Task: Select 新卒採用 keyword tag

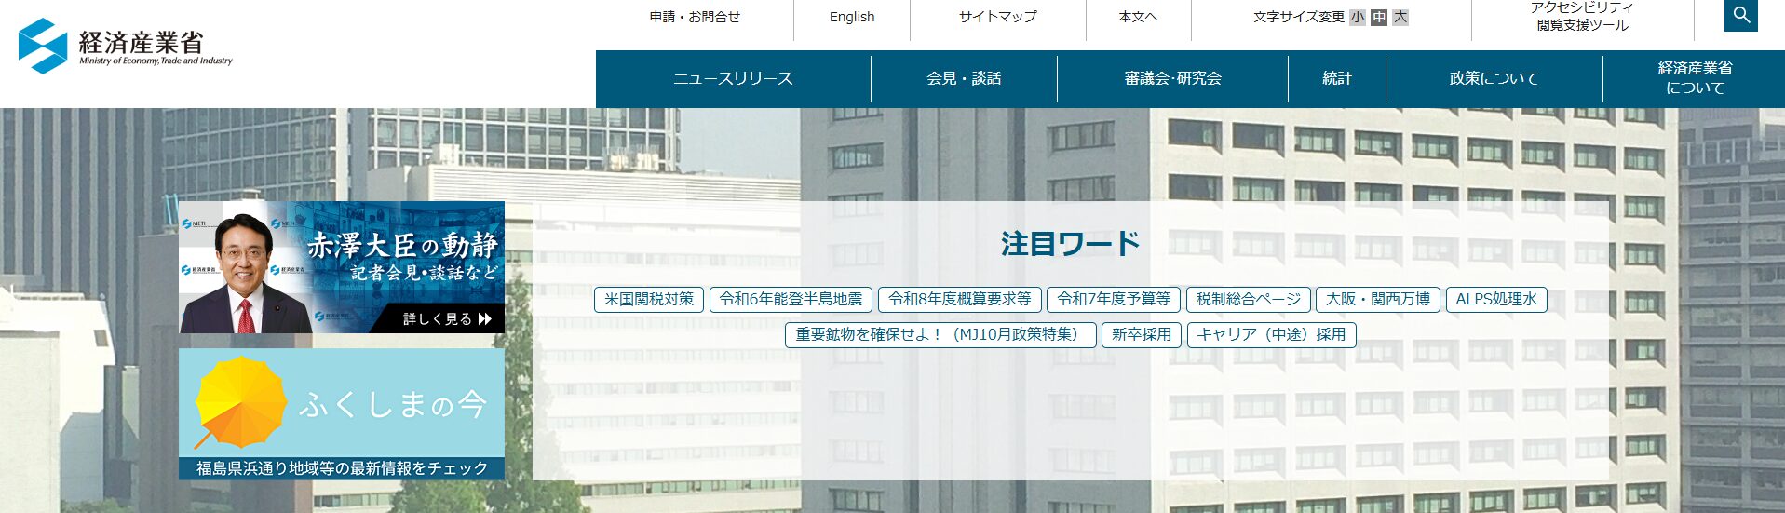Action: point(1142,334)
